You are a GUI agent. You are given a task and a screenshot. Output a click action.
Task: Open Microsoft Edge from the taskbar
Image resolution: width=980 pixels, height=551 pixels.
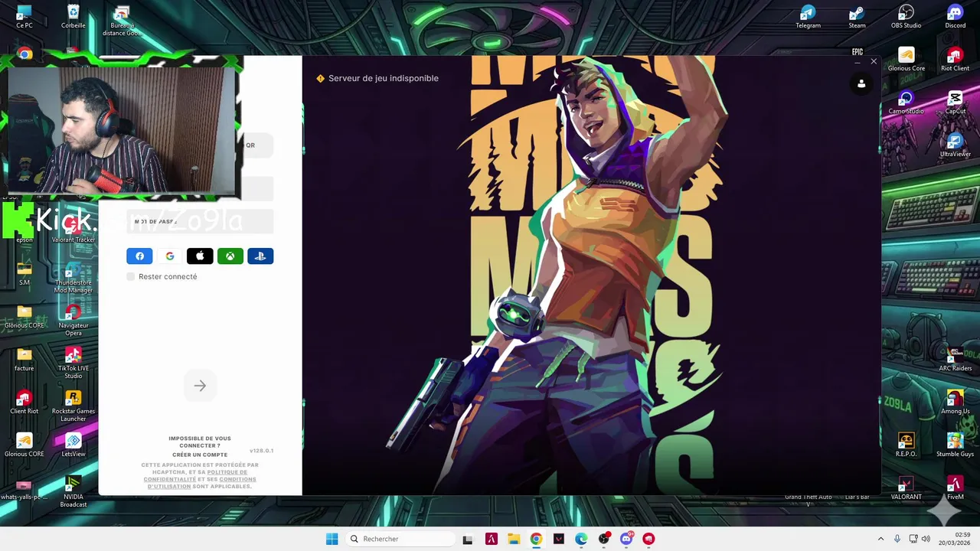[581, 539]
